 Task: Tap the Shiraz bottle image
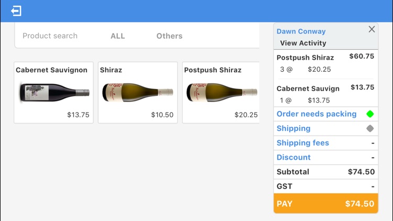tap(137, 93)
